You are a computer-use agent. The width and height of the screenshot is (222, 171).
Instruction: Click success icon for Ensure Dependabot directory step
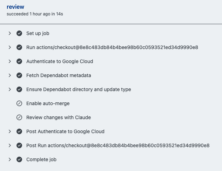pyautogui.click(x=19, y=89)
